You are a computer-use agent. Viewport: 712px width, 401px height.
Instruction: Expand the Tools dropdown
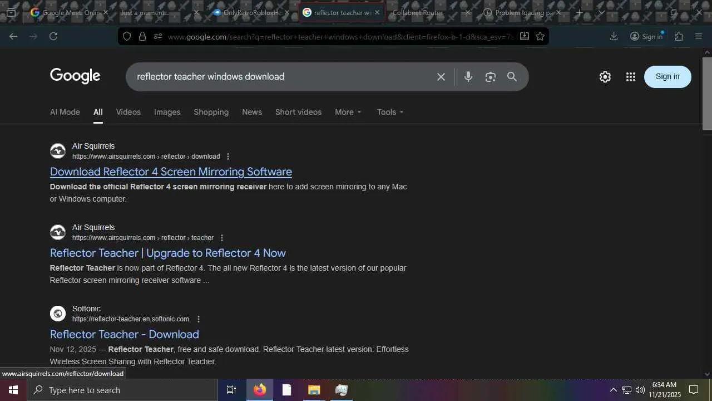(x=390, y=112)
